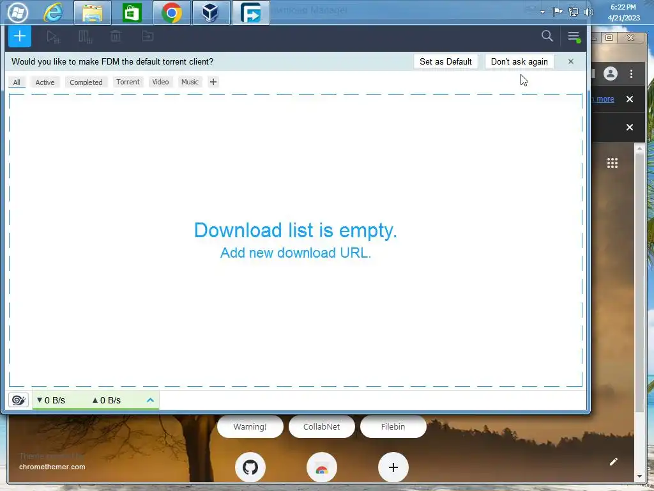Open Chrome profile avatar icon
654x491 pixels.
(x=611, y=74)
